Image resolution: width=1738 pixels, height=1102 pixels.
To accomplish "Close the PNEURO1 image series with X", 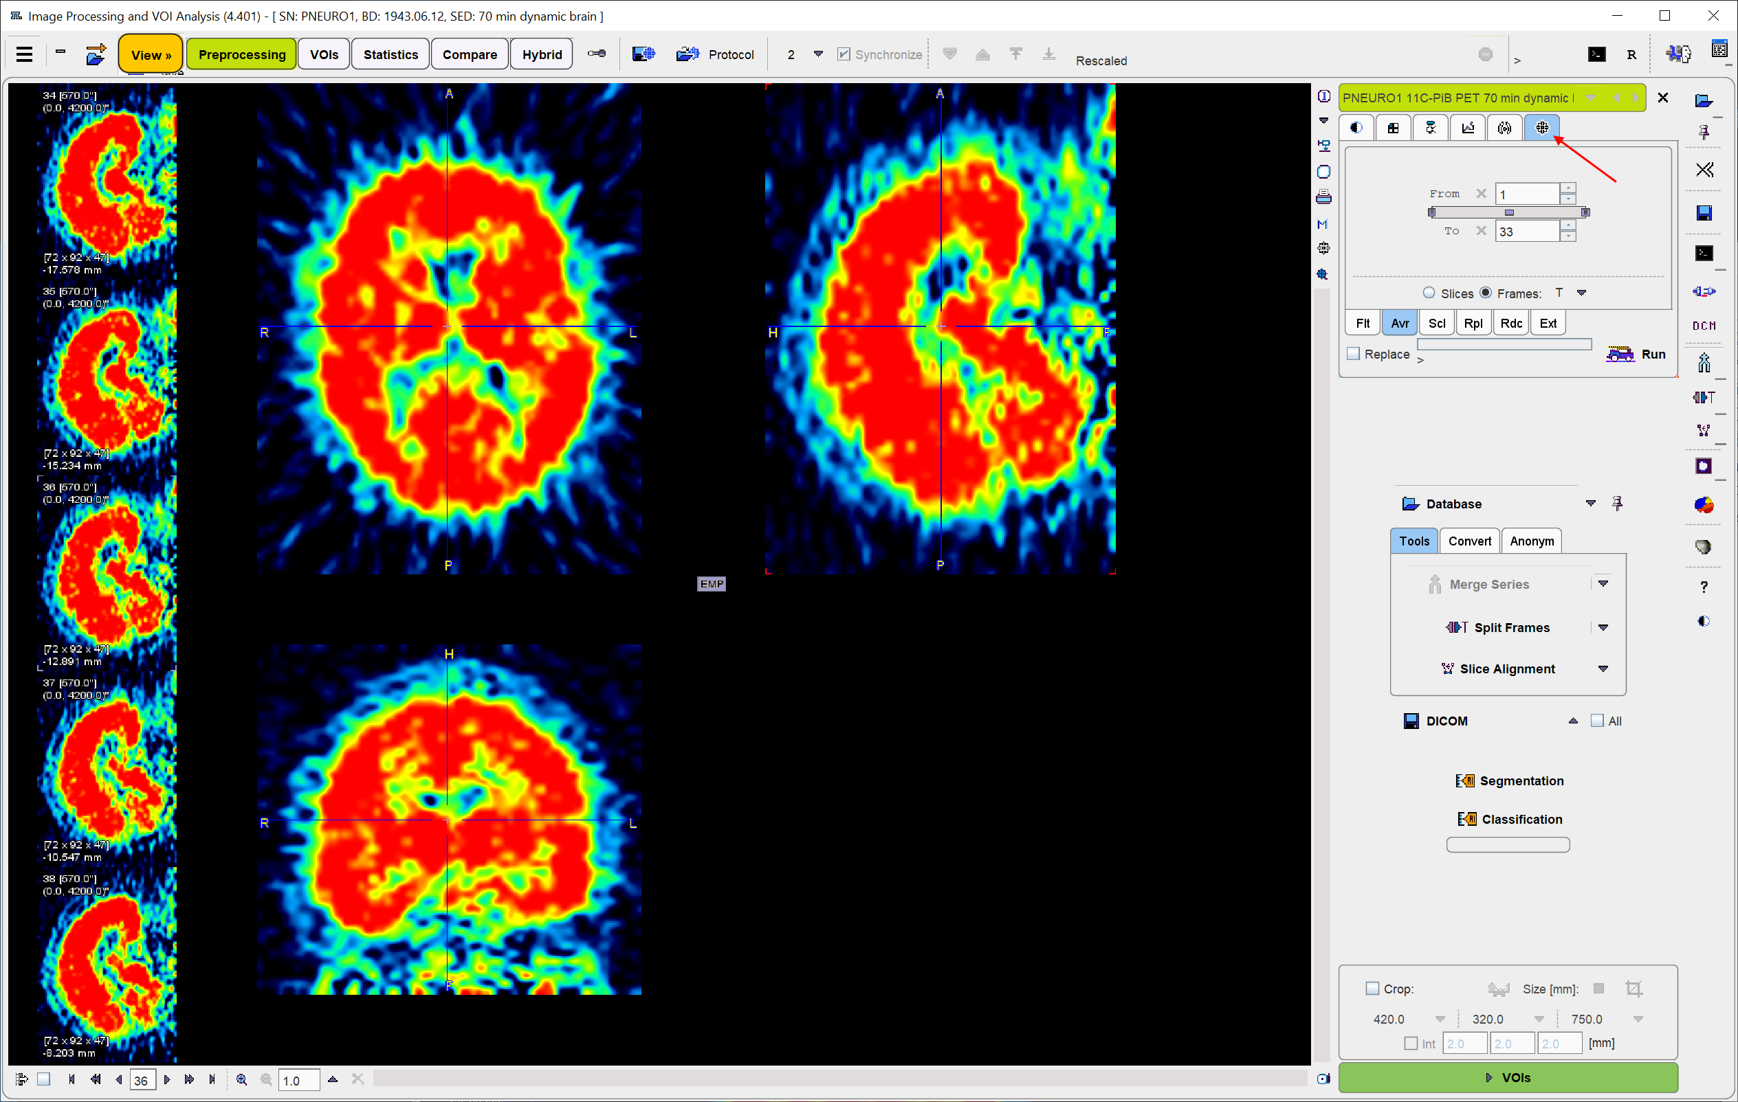I will tap(1663, 98).
